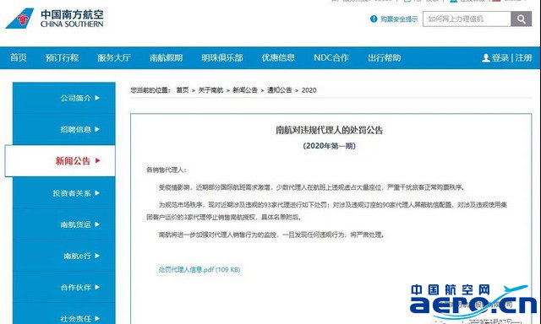Expand the 公司简介 sidebar item
Image resolution: width=541 pixels, height=324 pixels.
point(64,98)
